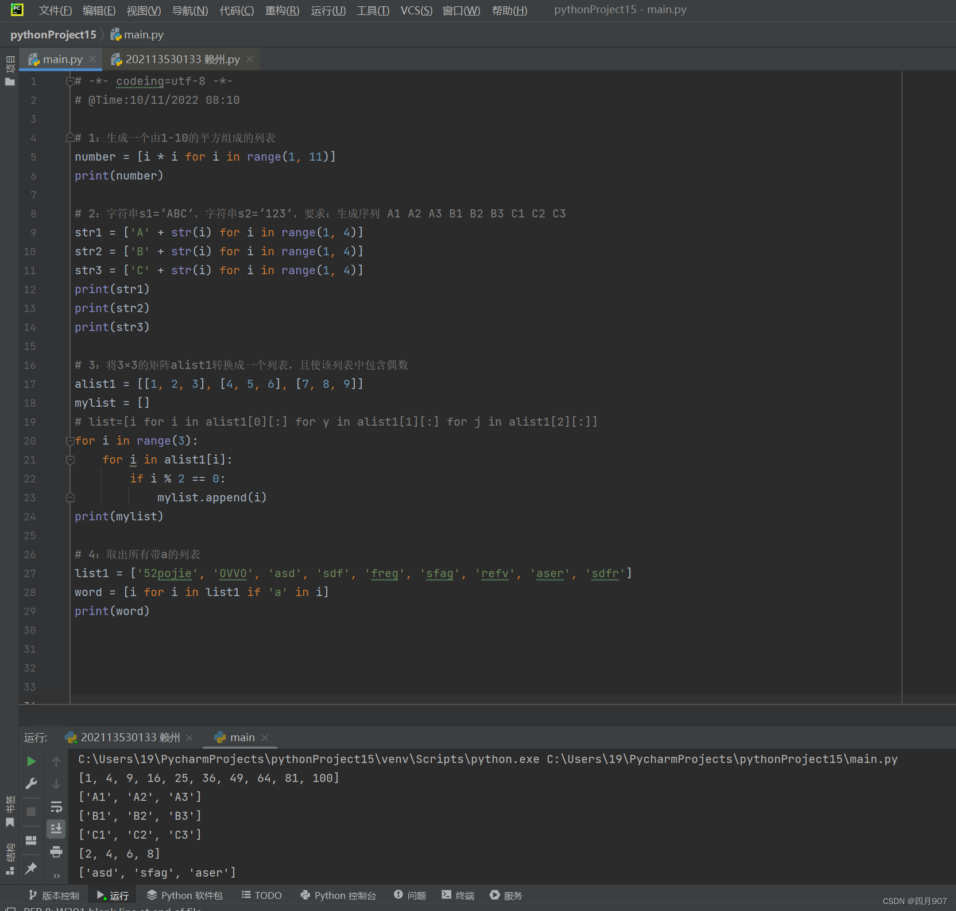Click misspelled 'codeing' in line 1 comment
This screenshot has height=911, width=956.
[140, 81]
